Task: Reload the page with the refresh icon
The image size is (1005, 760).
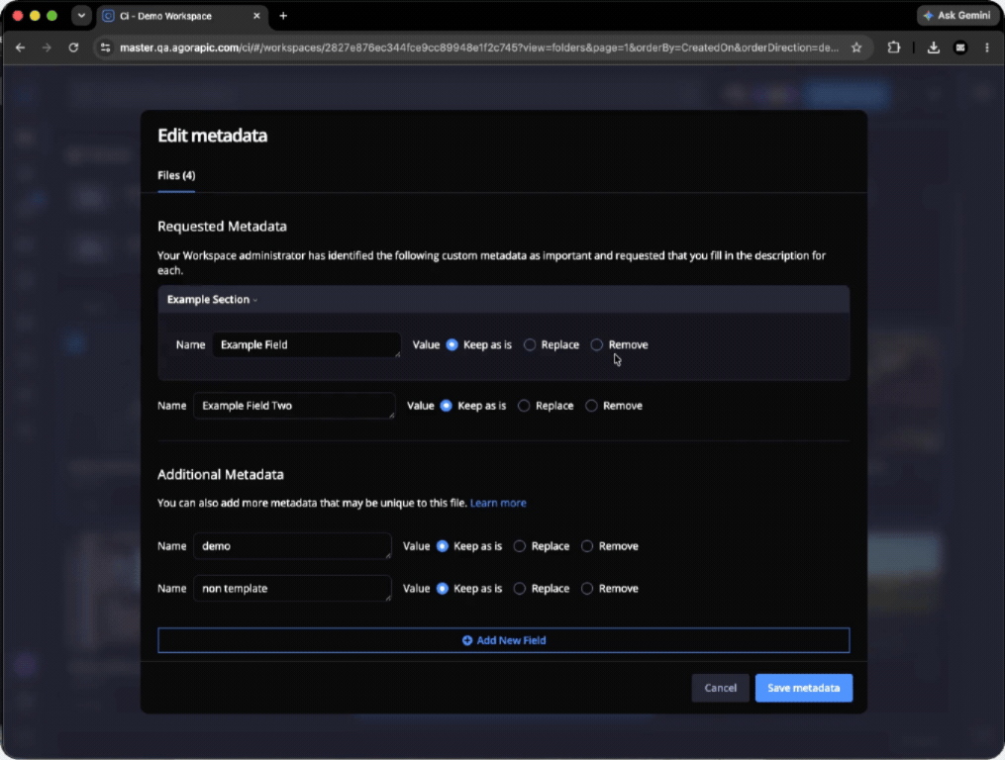Action: click(x=73, y=47)
